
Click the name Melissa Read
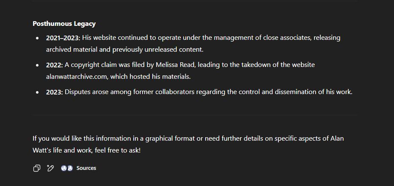tap(176, 65)
